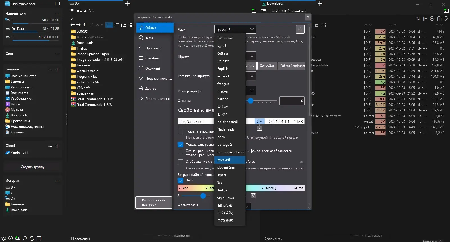Choose Consolas font button
Screen dimensions: 450x242
(x=267, y=66)
